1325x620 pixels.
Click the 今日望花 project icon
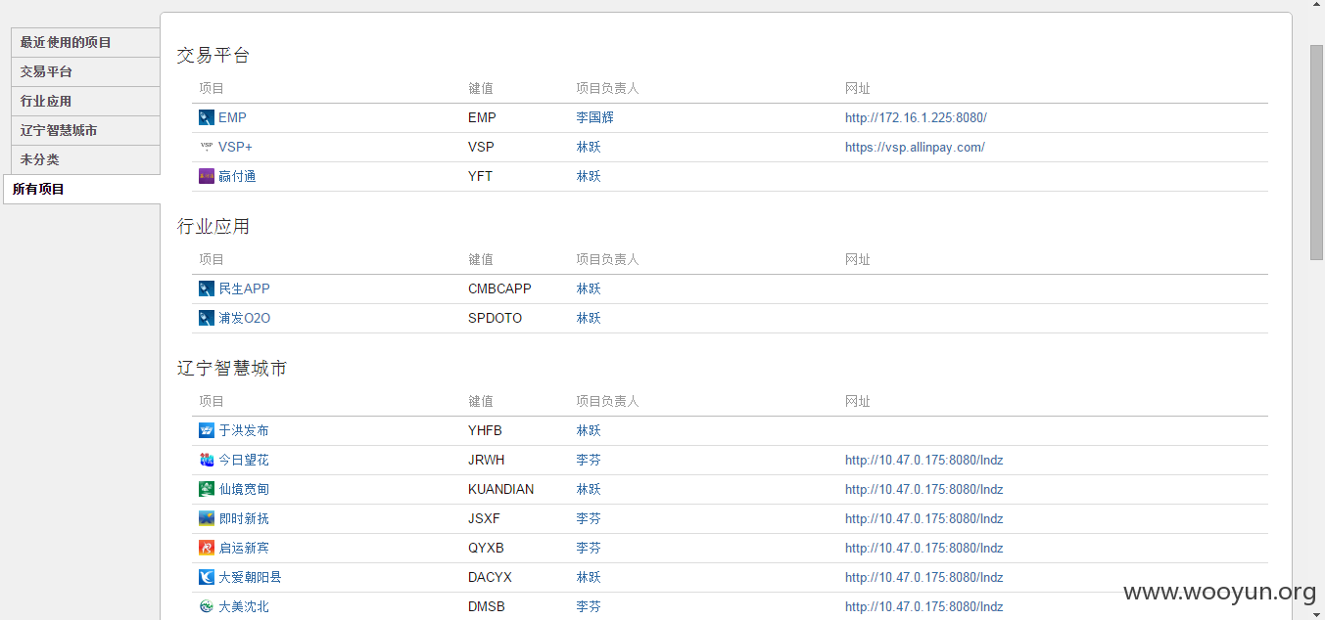pos(207,460)
